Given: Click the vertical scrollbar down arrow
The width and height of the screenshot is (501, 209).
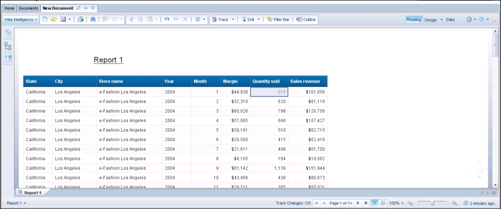Looking at the screenshot, I should point(495,185).
